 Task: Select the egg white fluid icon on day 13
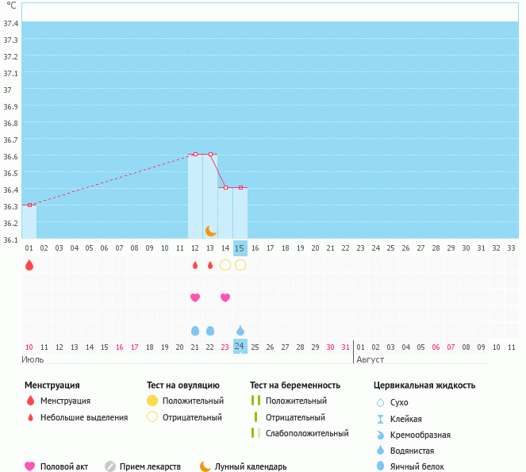click(210, 330)
